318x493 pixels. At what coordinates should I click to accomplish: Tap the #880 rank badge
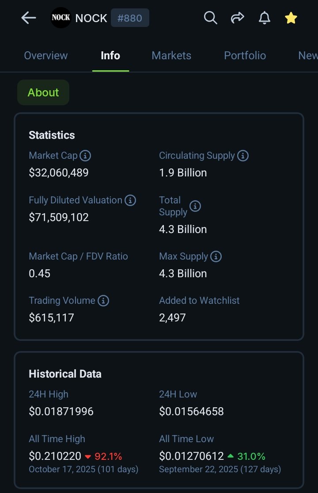tap(130, 18)
